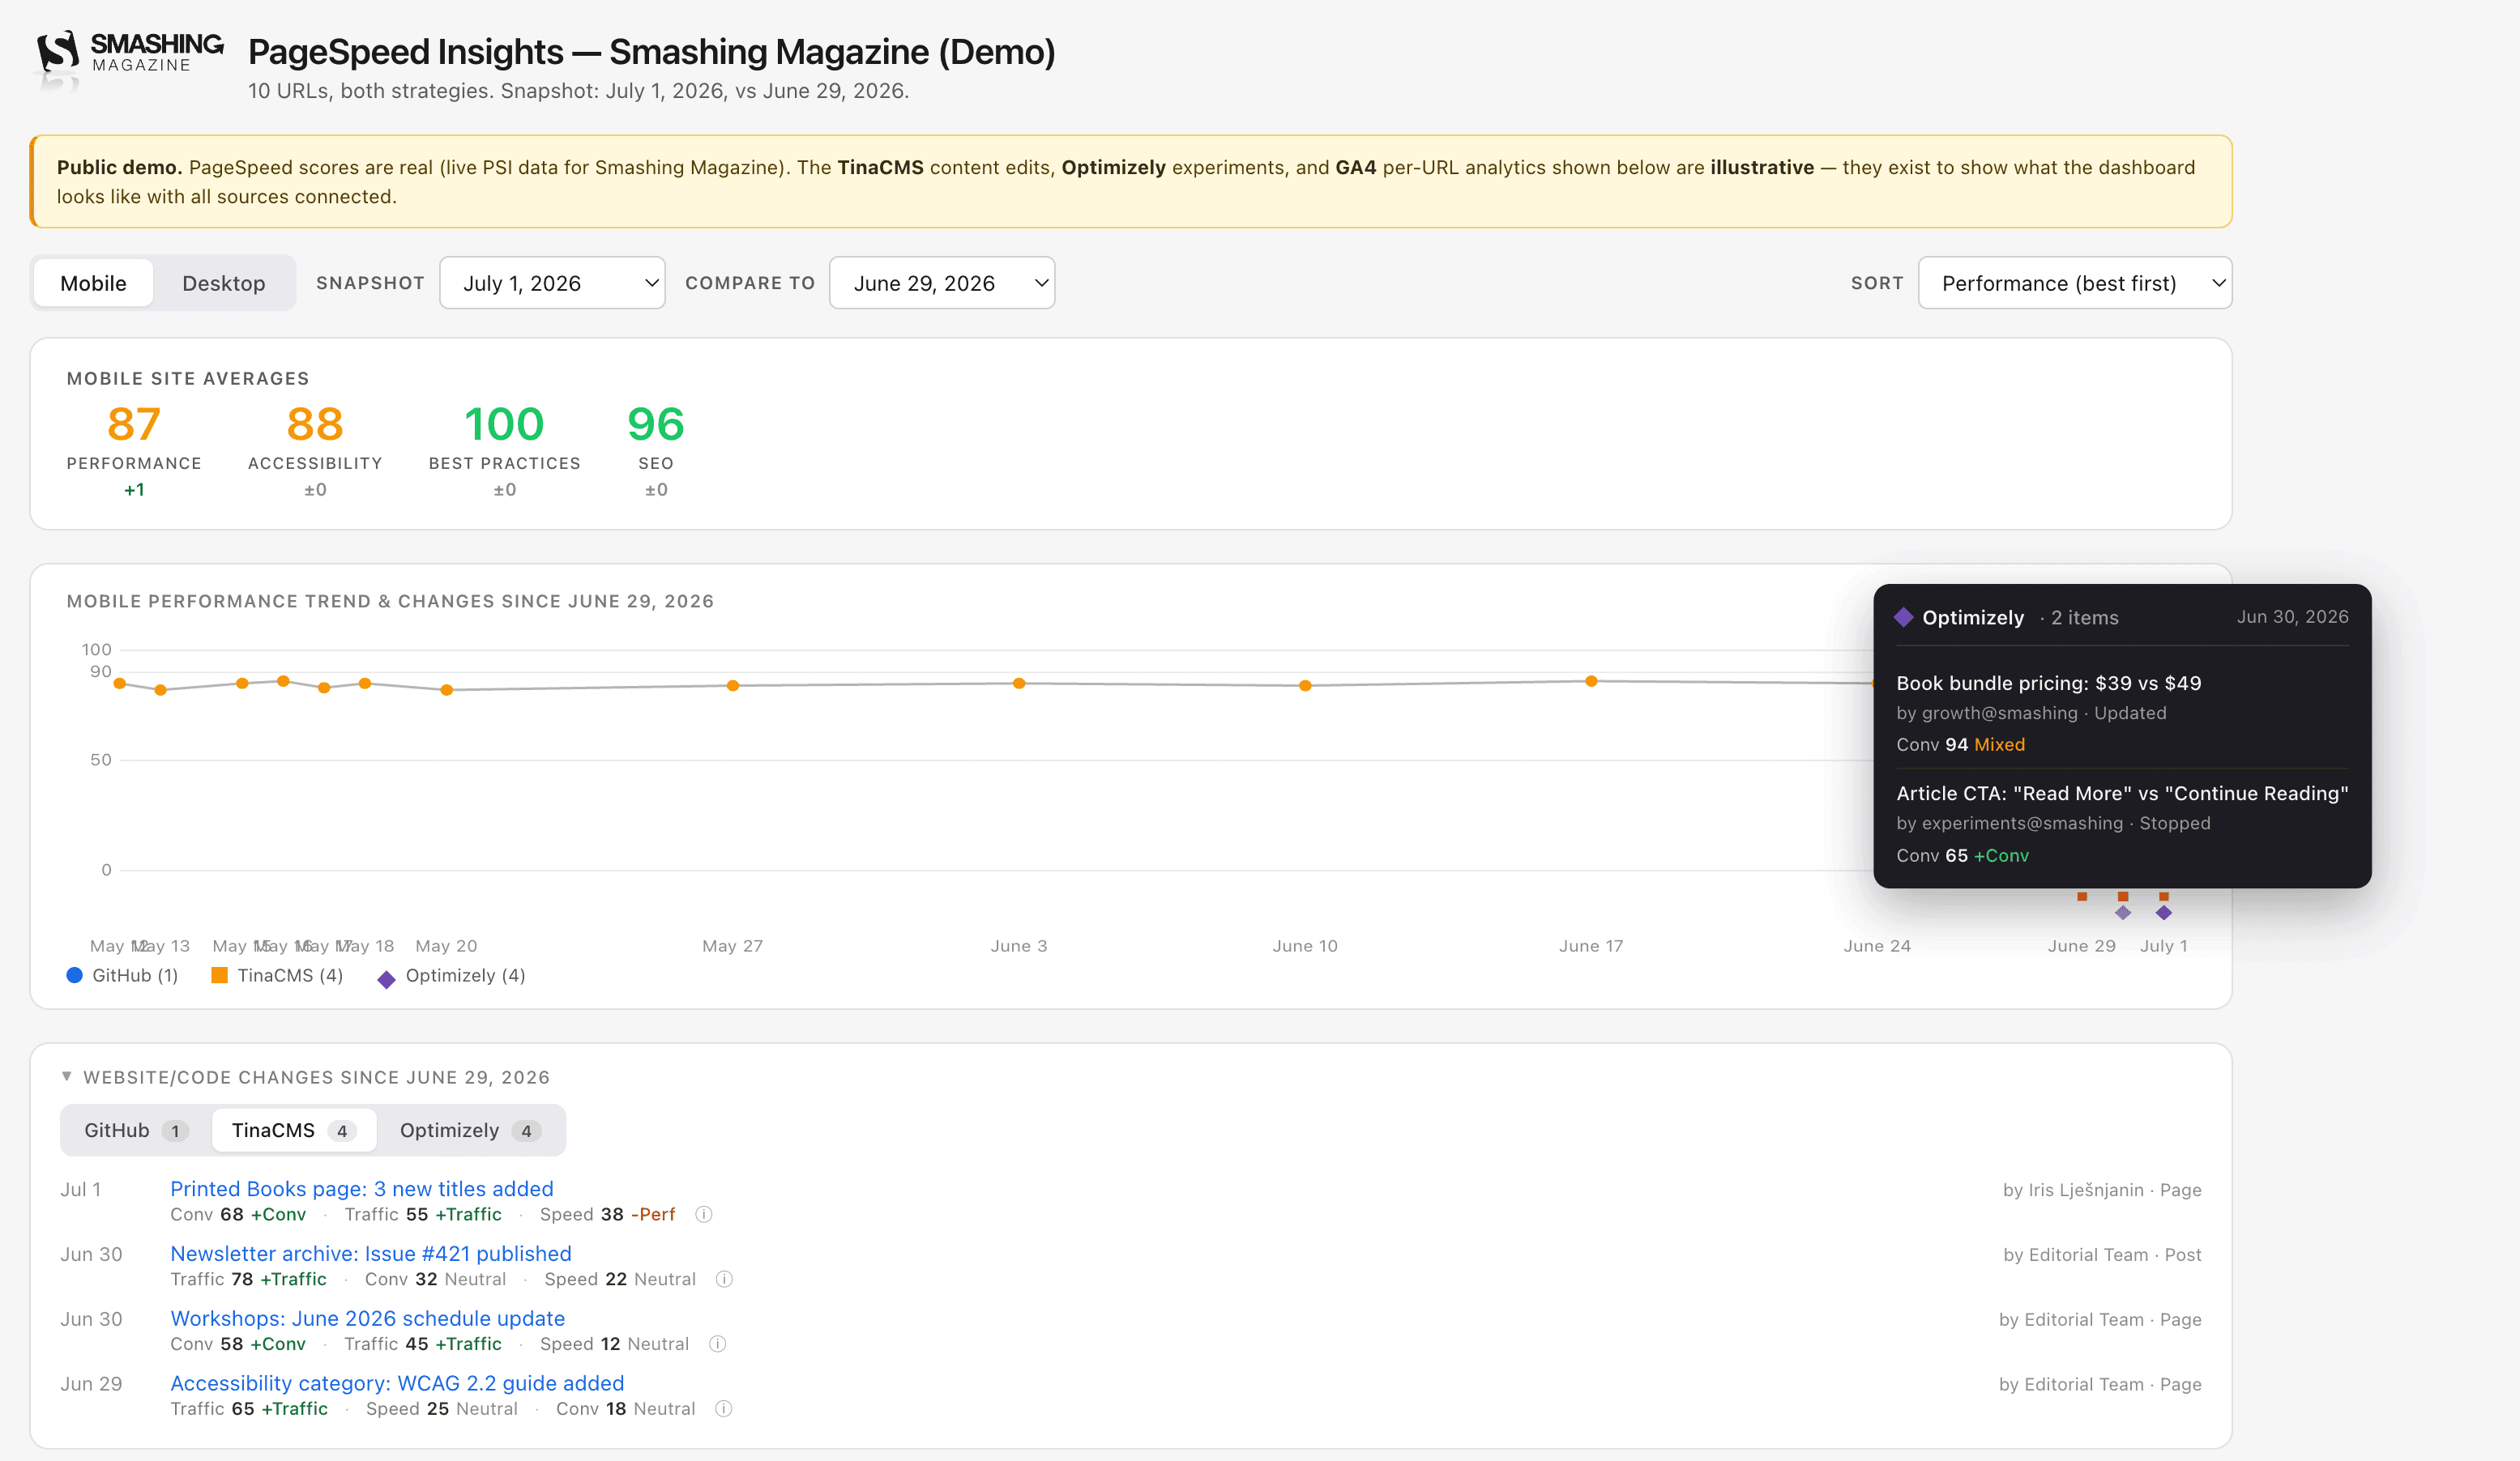Switch to Desktop strategy
The height and width of the screenshot is (1461, 2520).
click(x=224, y=283)
